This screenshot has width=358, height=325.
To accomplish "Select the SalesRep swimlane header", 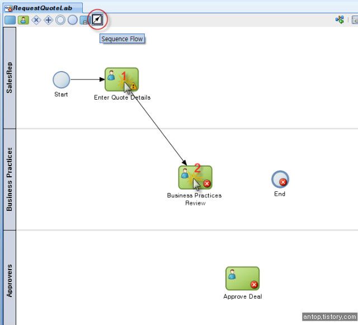I will 10,78.
